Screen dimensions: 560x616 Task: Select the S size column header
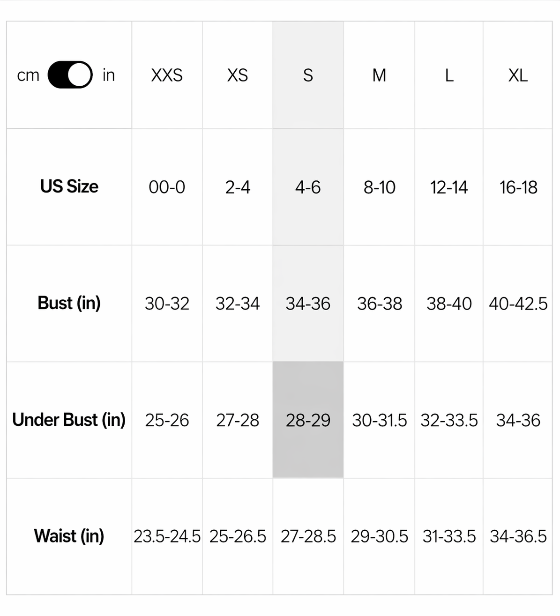308,75
